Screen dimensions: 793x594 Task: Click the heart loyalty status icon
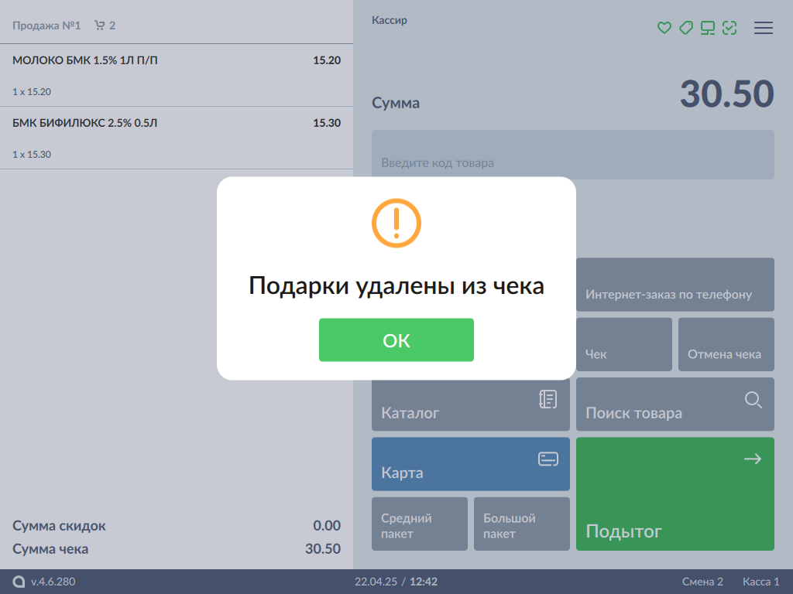click(x=664, y=28)
